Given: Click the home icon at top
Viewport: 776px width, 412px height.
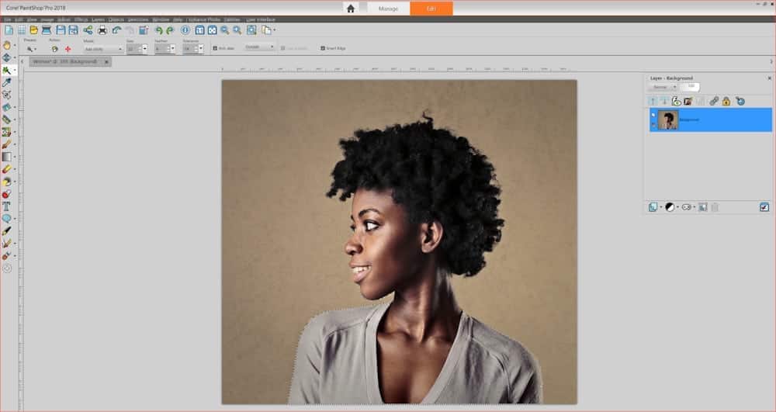Looking at the screenshot, I should (x=351, y=9).
